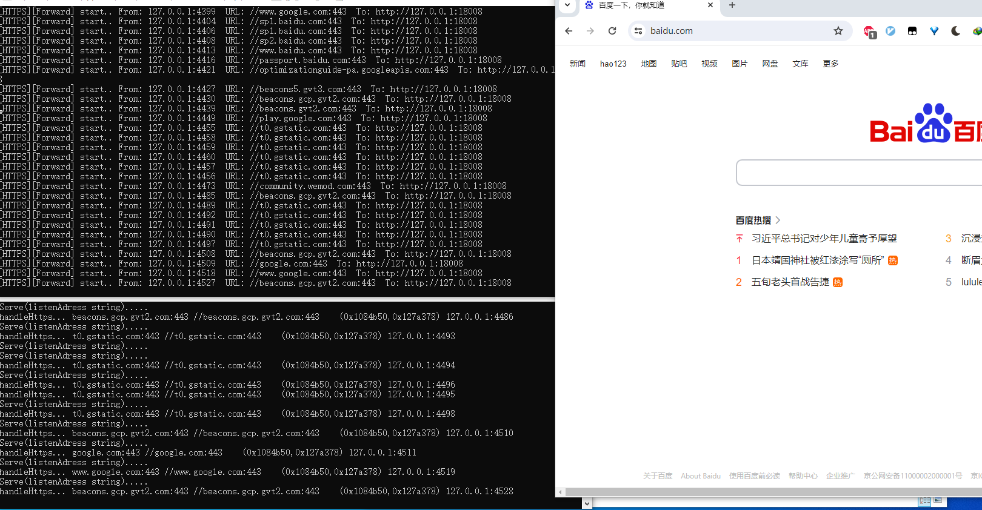Click the console scroll-down arrow at bottom
Viewport: 982px width, 510px height.
pyautogui.click(x=587, y=503)
